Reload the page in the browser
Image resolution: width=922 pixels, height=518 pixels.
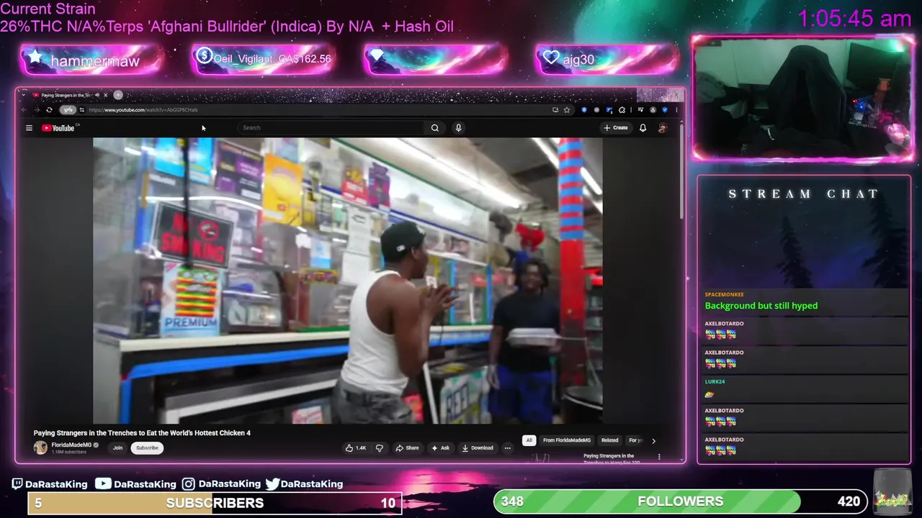click(x=49, y=110)
